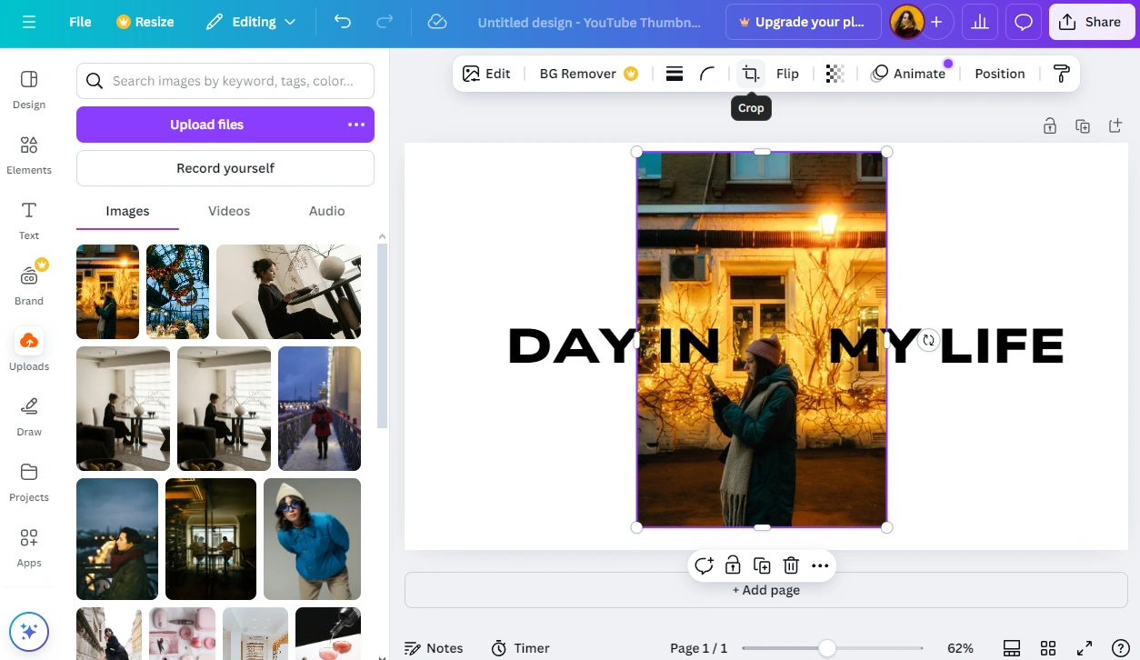1140x660 pixels.
Task: Open the Brand sidebar panel
Action: [29, 286]
